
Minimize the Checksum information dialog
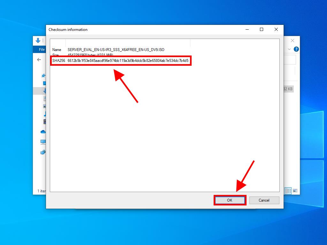tap(247, 29)
